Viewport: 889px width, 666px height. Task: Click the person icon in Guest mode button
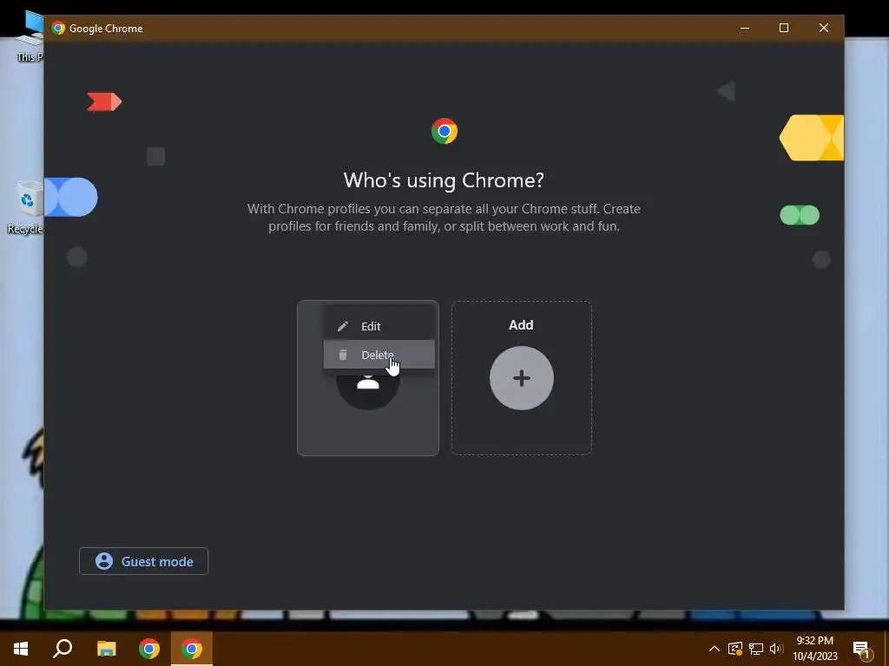(104, 561)
